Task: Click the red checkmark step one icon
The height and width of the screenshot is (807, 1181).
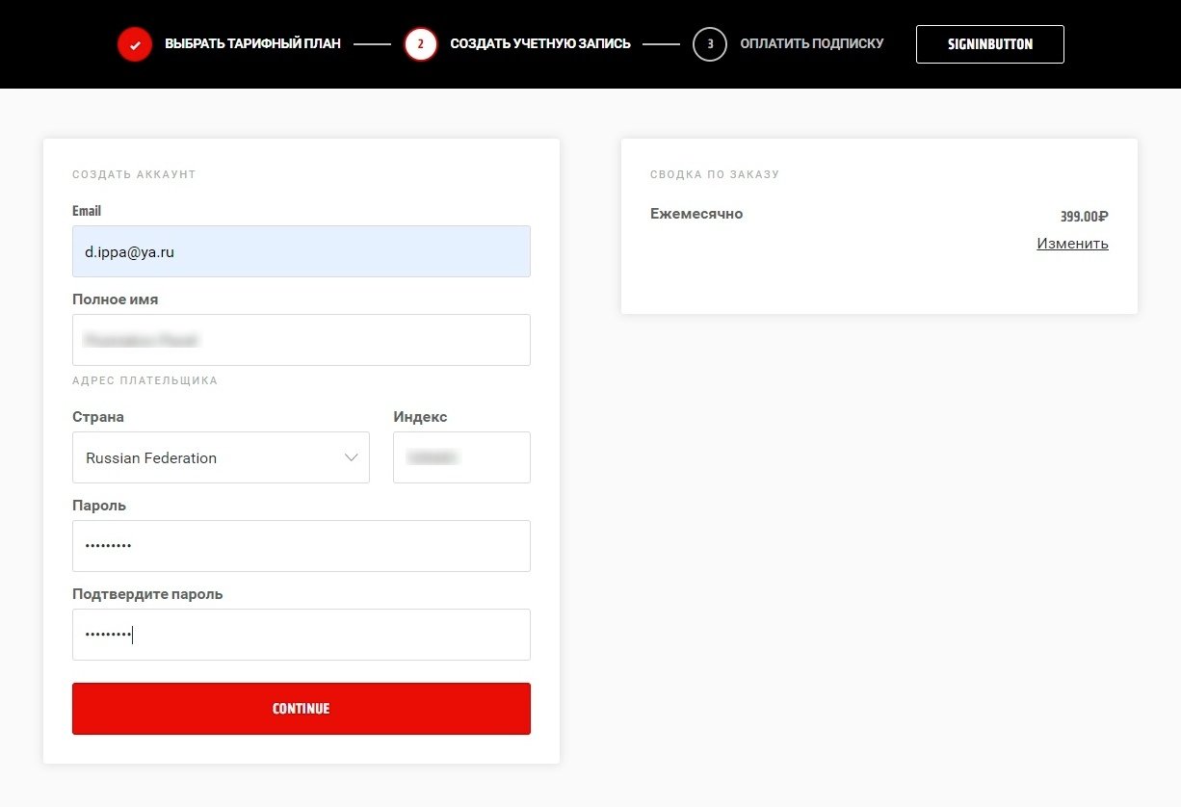Action: coord(135,44)
